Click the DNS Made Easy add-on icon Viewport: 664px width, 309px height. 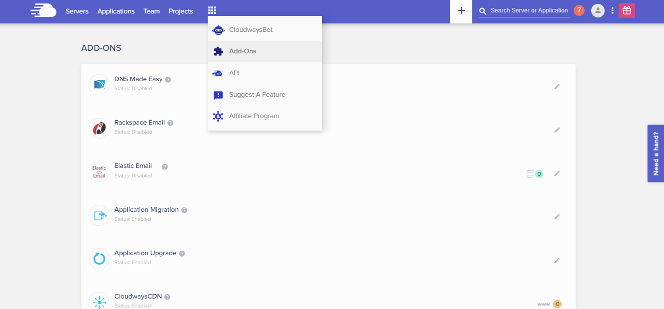point(98,85)
